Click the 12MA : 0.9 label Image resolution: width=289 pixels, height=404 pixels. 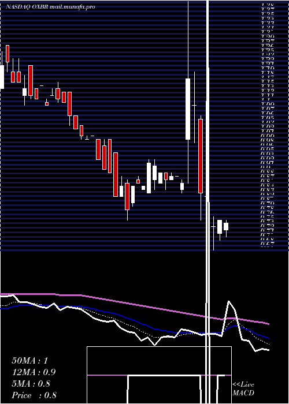point(34,372)
